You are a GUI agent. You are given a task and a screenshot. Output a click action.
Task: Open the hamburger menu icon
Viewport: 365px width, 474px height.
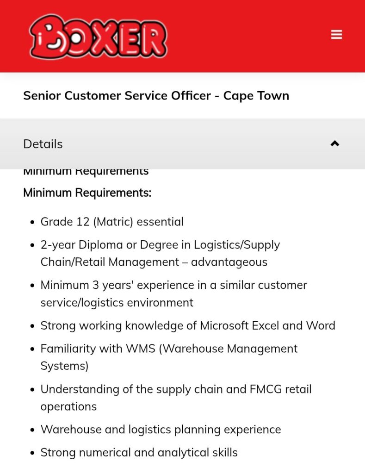point(336,34)
